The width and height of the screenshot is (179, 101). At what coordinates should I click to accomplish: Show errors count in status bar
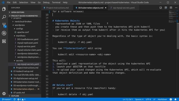pos(19,99)
